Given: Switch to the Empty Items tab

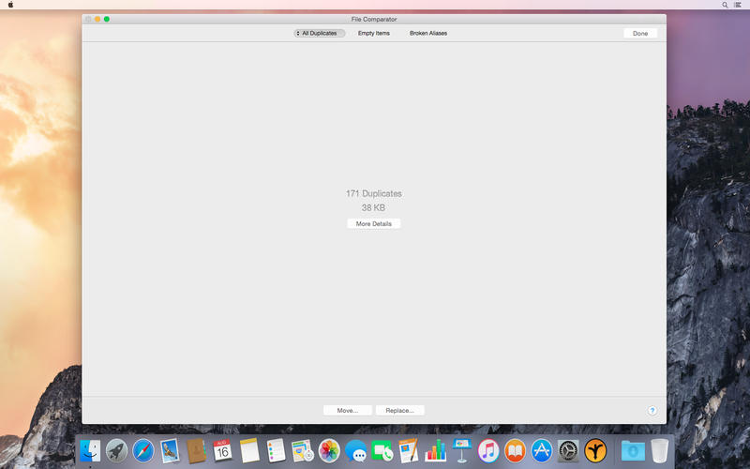Looking at the screenshot, I should pyautogui.click(x=373, y=33).
